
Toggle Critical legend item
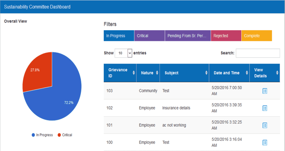click(x=65, y=135)
